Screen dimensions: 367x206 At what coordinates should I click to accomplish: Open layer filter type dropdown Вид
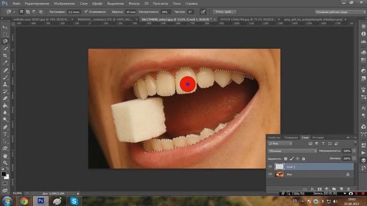(x=280, y=144)
